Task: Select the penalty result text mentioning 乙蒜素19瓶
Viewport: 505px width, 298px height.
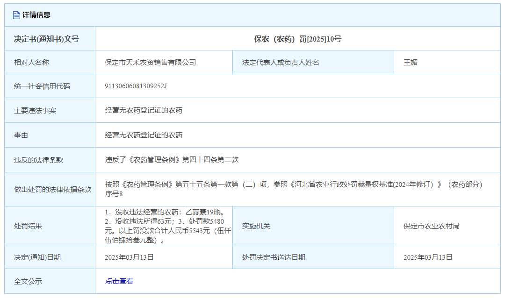Action: (x=168, y=226)
